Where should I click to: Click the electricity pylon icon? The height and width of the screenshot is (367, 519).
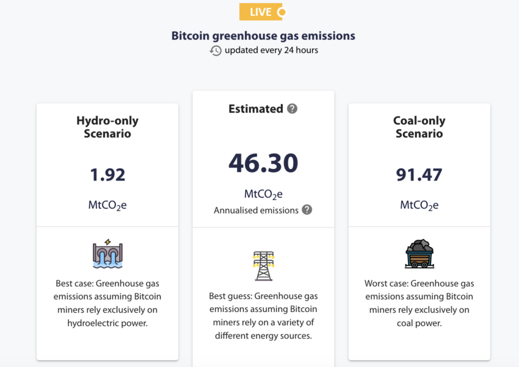[264, 265]
